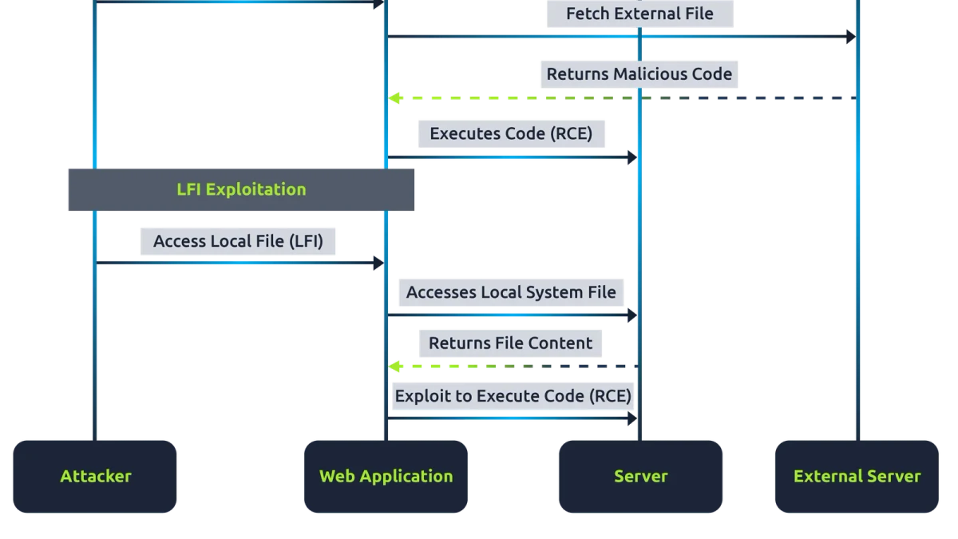The height and width of the screenshot is (539, 958).
Task: Click the "Executes Code (RCE)" message label
Action: [511, 133]
